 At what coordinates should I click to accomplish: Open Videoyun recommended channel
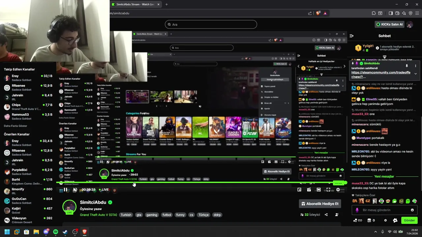28,220
